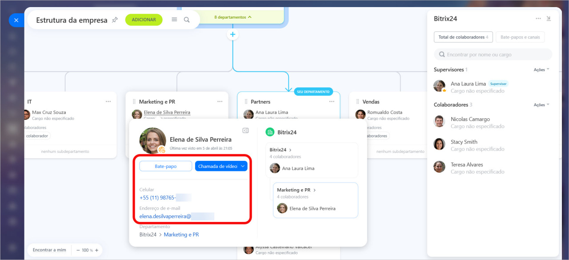Open the list view menu icon
The width and height of the screenshot is (569, 260).
click(x=174, y=20)
